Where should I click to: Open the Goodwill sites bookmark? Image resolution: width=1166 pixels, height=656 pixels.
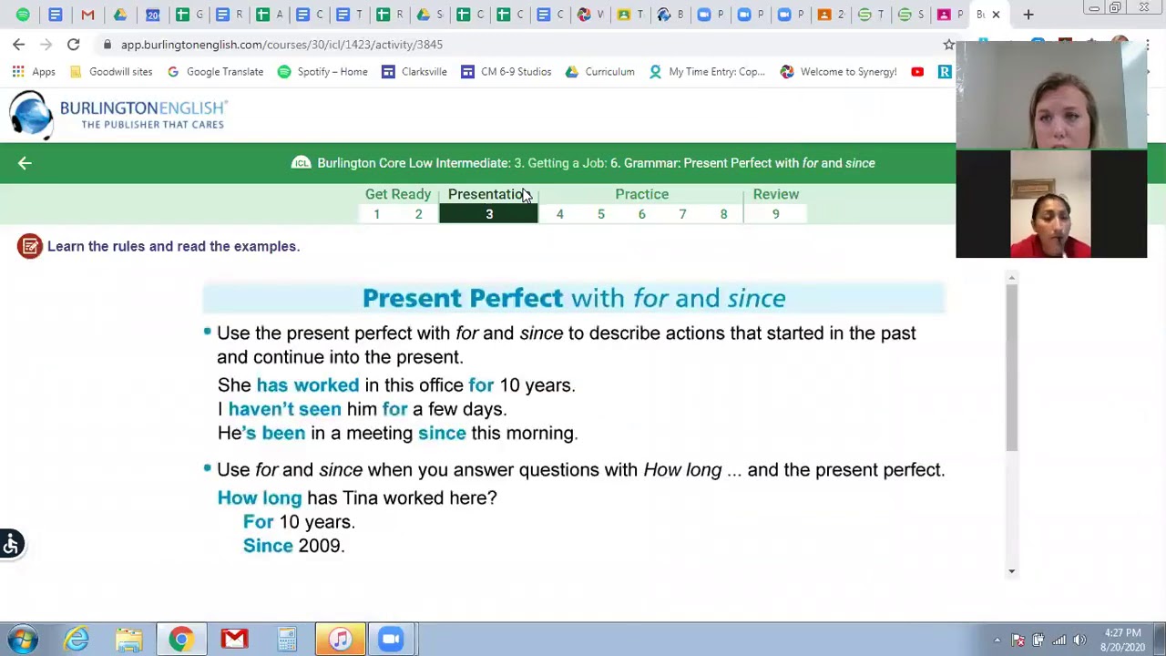point(111,71)
